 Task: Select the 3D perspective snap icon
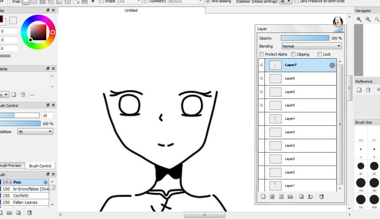click(84, 2)
